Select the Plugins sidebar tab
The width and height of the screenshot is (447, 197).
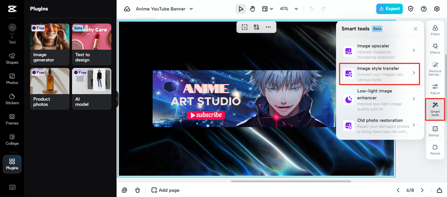tap(12, 164)
